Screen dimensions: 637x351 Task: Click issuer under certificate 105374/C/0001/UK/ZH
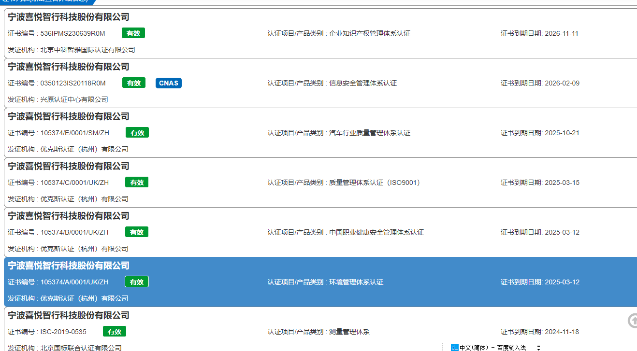85,199
